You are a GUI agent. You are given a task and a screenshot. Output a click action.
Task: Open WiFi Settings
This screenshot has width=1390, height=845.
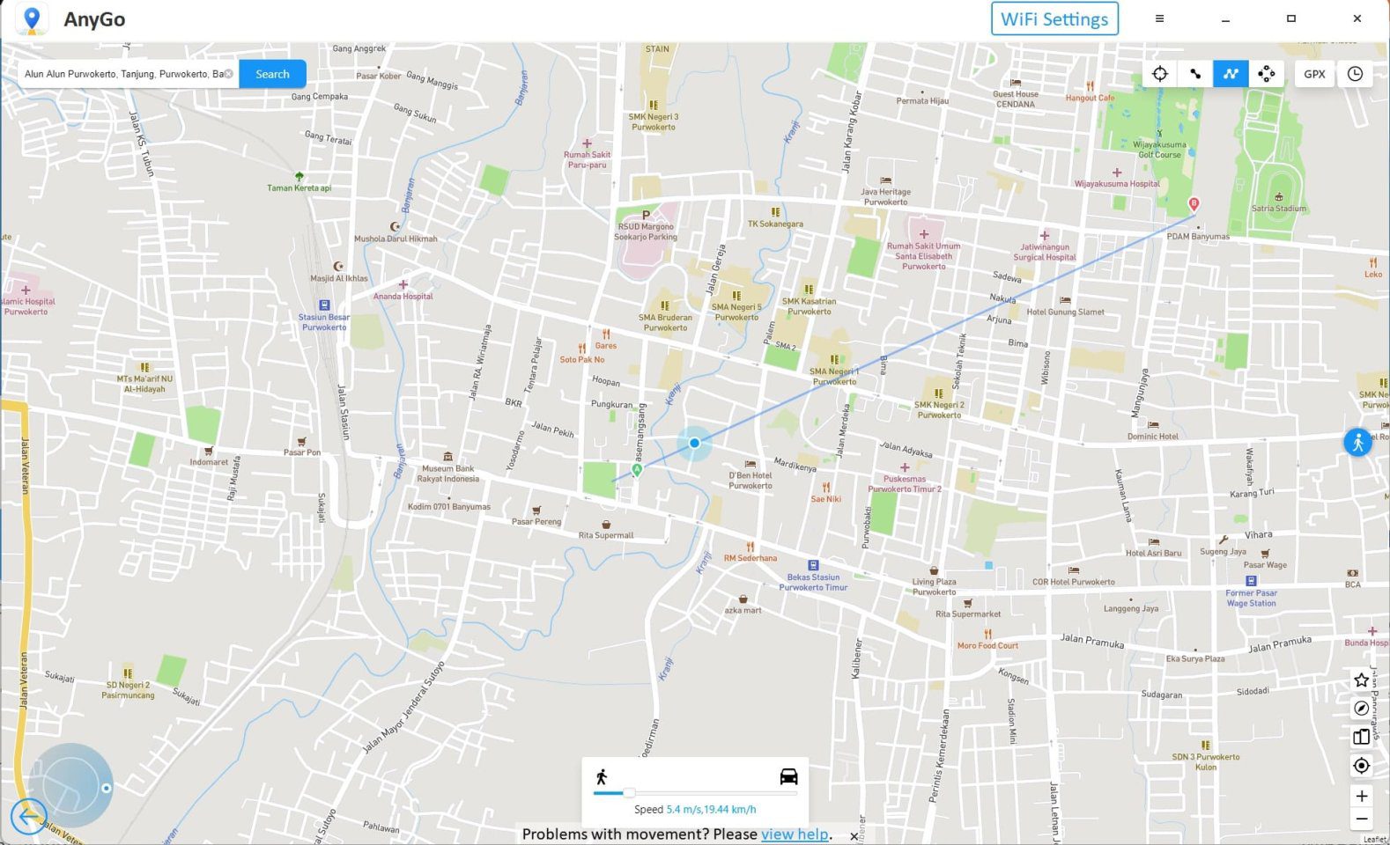coord(1054,19)
